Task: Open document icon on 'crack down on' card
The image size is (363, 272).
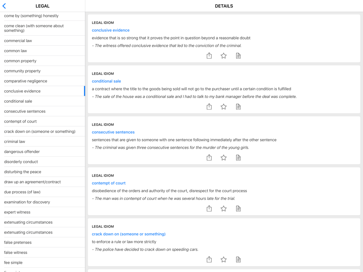Action: [x=238, y=259]
